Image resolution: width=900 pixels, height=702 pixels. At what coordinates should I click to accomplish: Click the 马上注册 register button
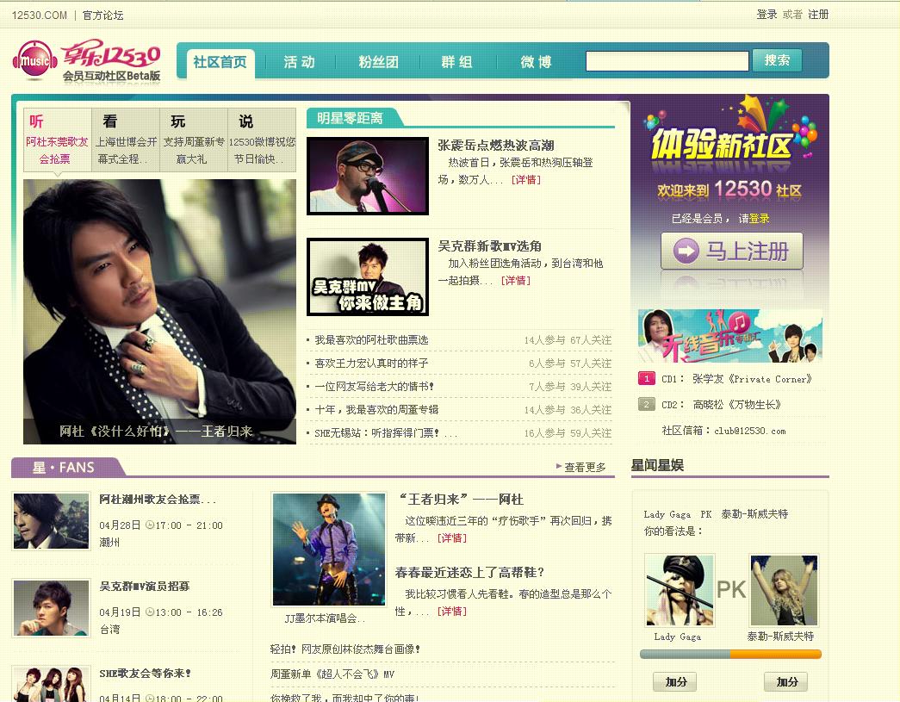[x=732, y=251]
